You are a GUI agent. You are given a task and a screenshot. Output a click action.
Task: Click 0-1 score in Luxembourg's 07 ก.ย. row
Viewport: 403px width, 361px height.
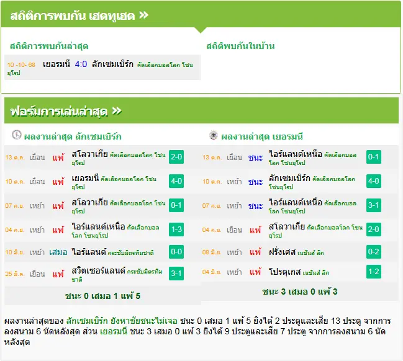coord(176,205)
